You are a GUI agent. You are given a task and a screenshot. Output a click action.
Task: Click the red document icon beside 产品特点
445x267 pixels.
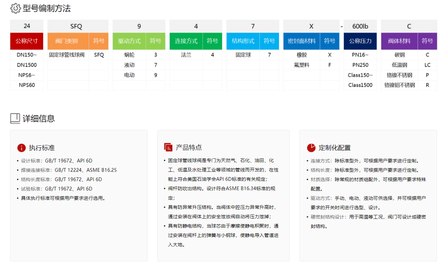(x=168, y=147)
